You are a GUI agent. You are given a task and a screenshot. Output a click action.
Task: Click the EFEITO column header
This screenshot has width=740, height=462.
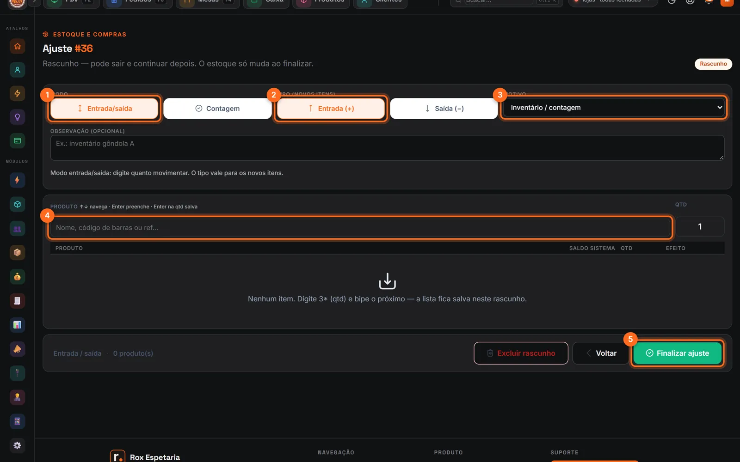click(676, 248)
